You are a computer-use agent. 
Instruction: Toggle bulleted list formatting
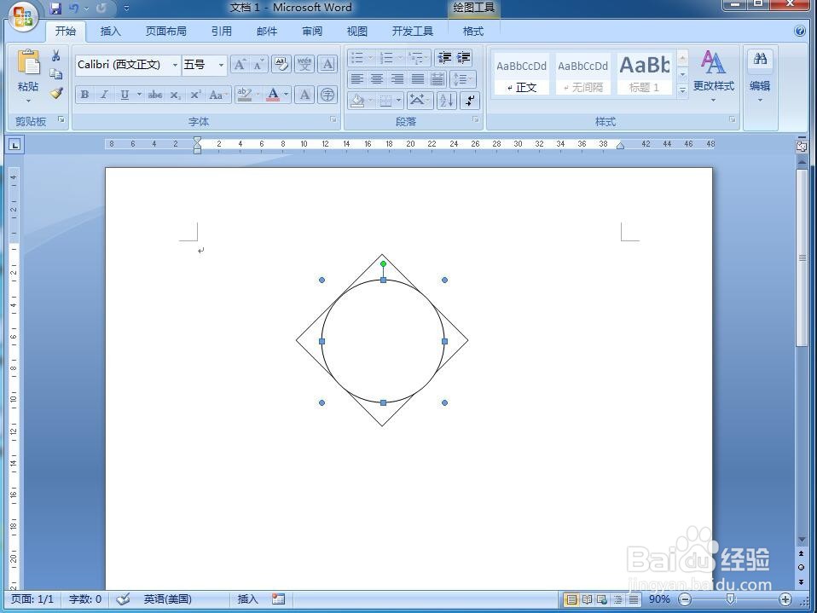357,58
